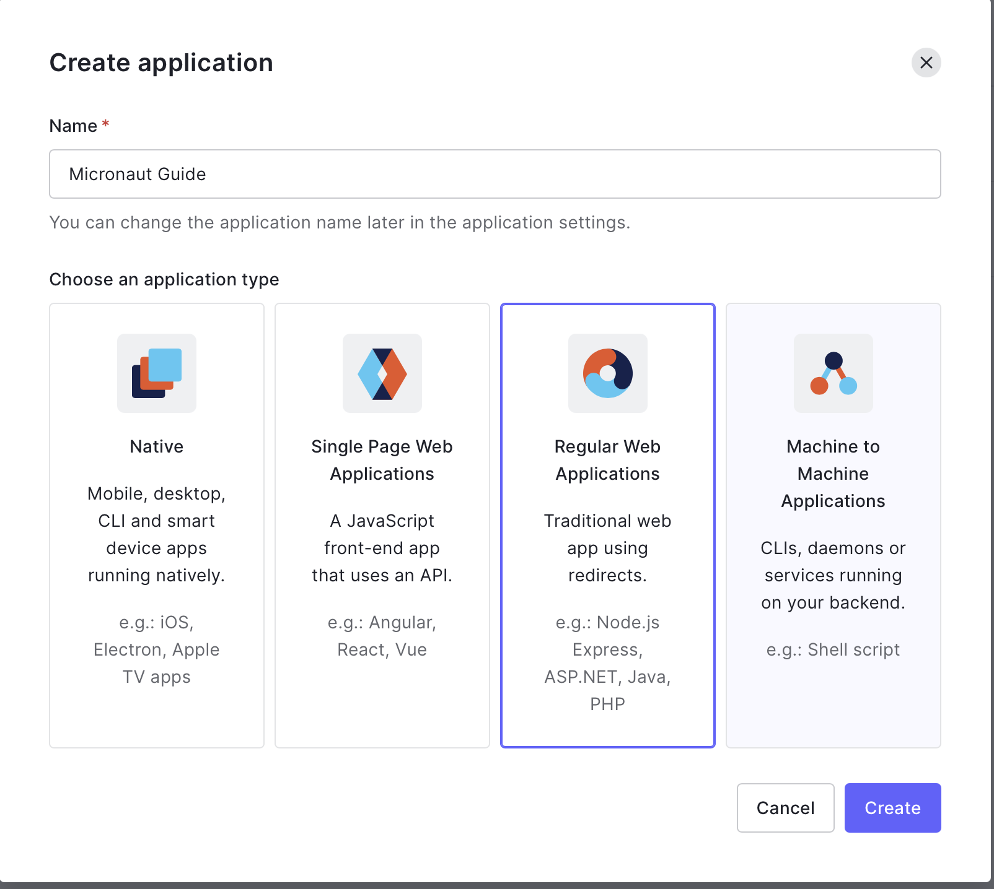The width and height of the screenshot is (994, 889).
Task: Select the Native title text
Action: pyautogui.click(x=157, y=446)
